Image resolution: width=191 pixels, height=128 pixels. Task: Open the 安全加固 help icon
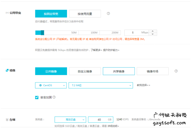(x=54, y=97)
